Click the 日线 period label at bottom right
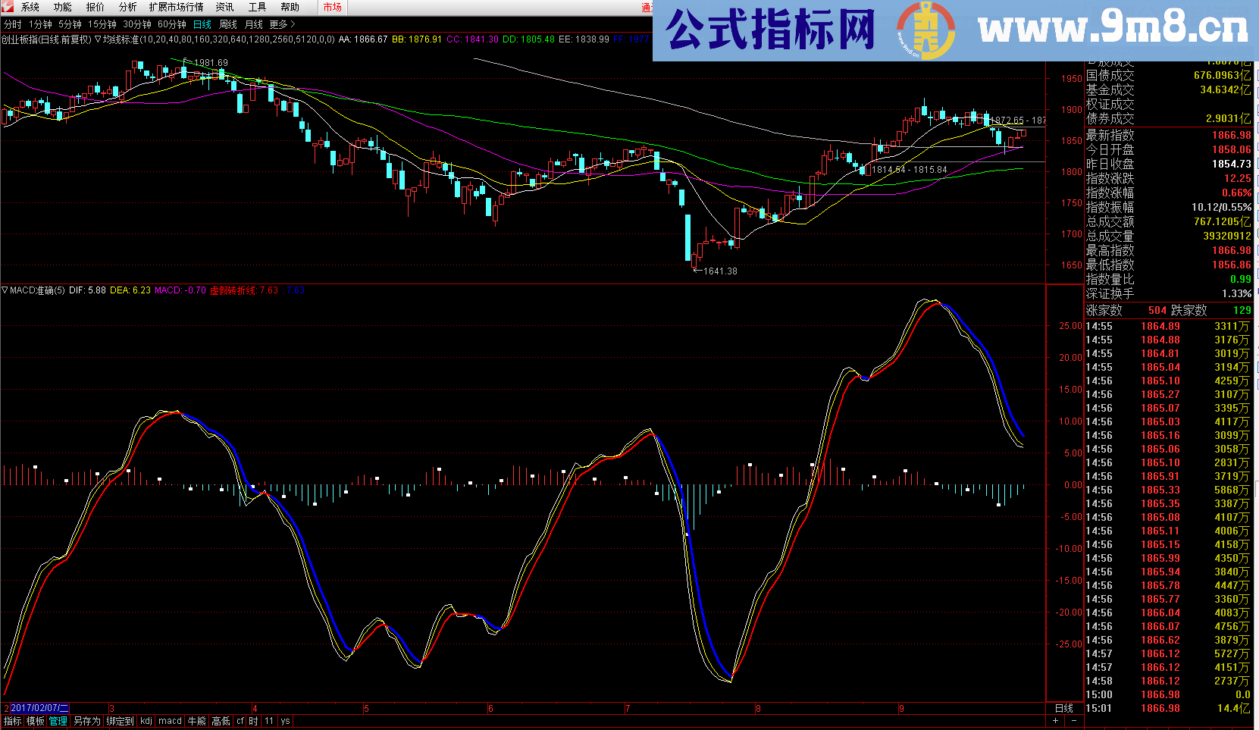 [1064, 708]
